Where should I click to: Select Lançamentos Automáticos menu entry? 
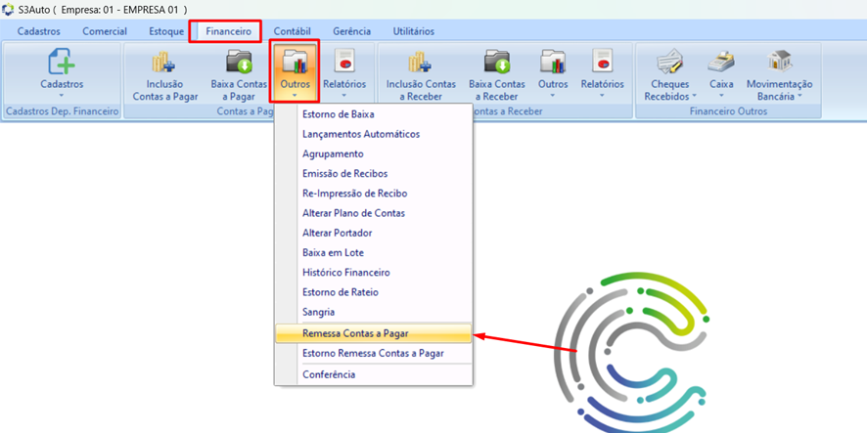point(361,134)
